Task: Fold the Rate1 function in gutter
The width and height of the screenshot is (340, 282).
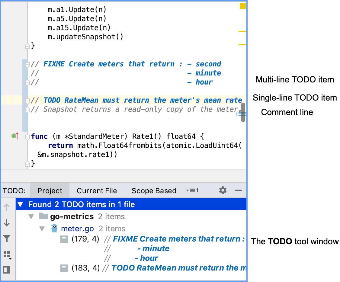Action: click(x=27, y=137)
